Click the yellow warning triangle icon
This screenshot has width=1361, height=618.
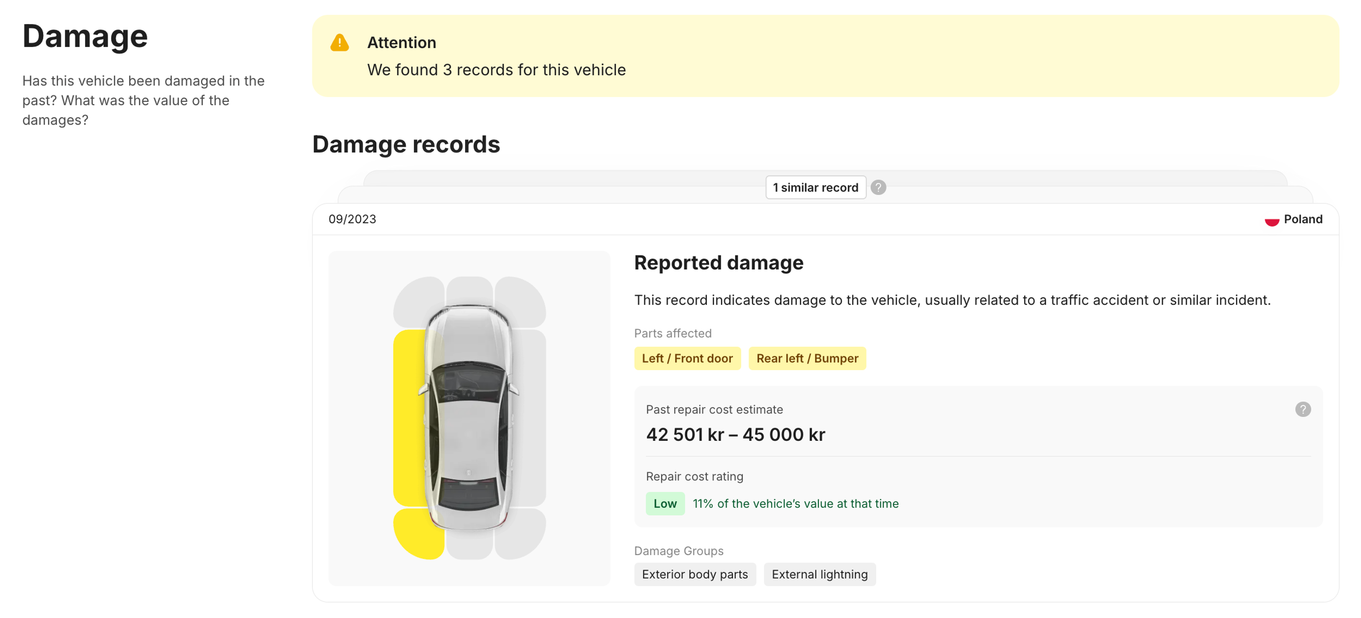click(339, 43)
